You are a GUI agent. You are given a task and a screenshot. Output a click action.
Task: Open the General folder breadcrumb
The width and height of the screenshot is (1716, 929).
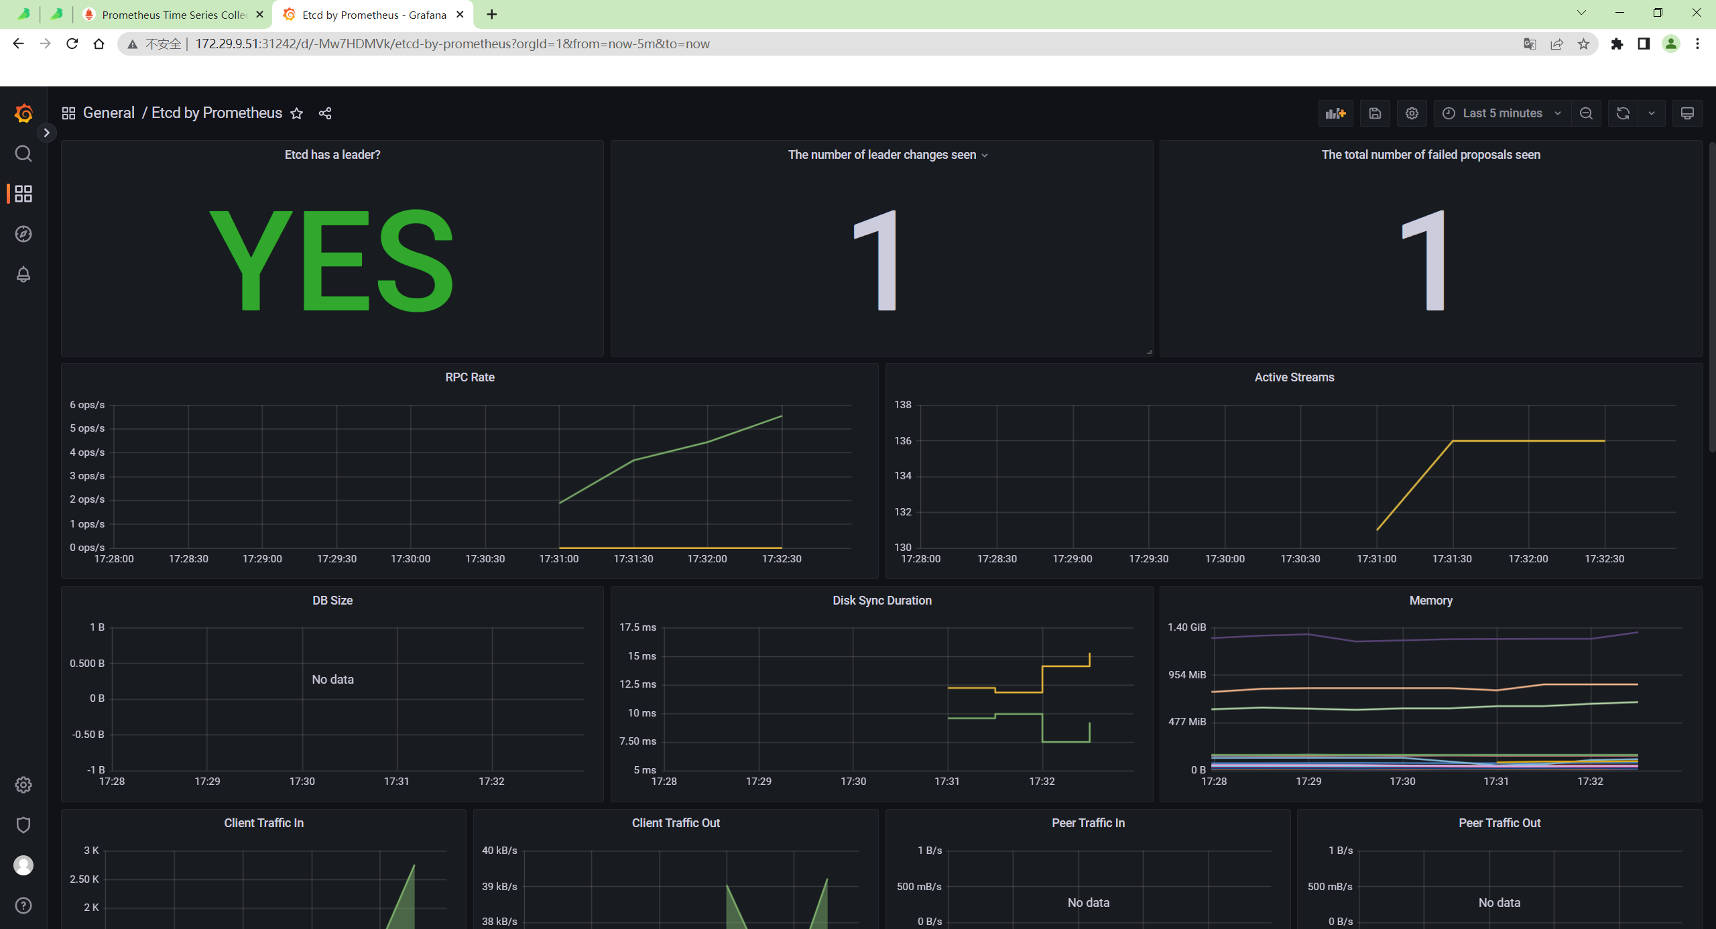(x=109, y=113)
